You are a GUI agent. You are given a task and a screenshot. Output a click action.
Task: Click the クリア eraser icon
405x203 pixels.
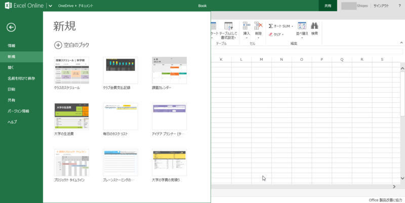270,34
